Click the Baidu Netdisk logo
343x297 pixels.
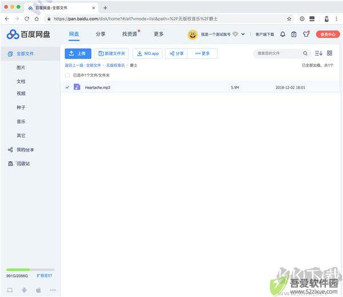click(29, 34)
